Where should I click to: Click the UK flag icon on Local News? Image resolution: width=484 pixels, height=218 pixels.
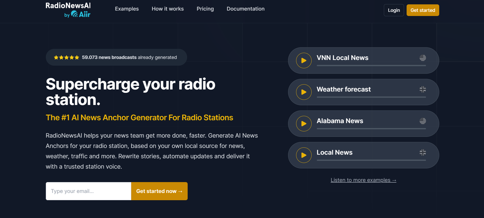click(423, 152)
